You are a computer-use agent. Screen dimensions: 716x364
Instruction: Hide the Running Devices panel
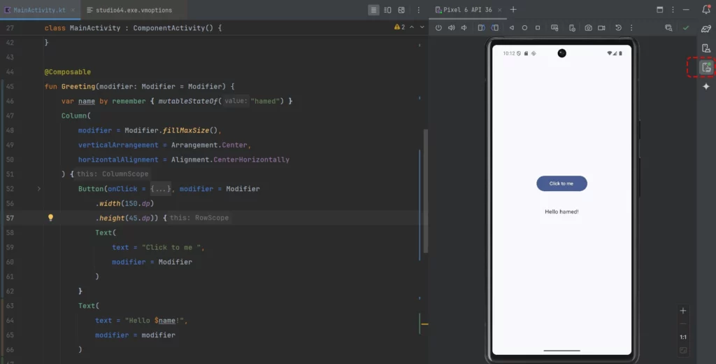(686, 10)
